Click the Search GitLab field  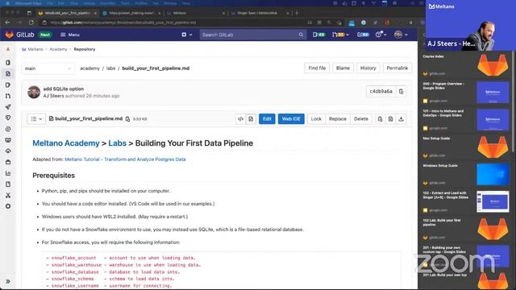pos(252,35)
